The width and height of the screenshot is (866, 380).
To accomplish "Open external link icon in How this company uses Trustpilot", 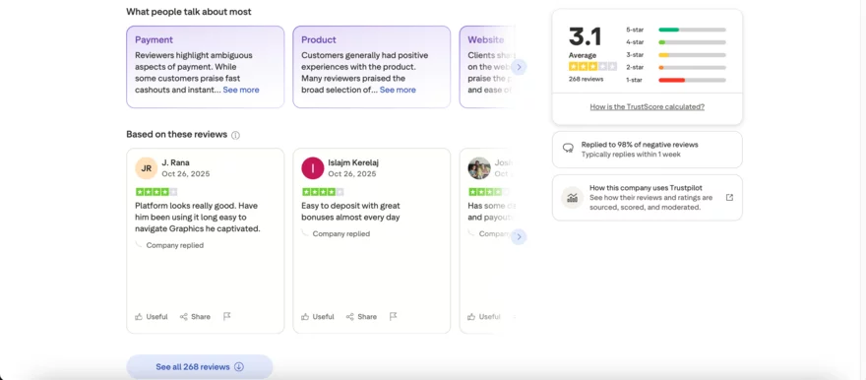I will coord(729,197).
